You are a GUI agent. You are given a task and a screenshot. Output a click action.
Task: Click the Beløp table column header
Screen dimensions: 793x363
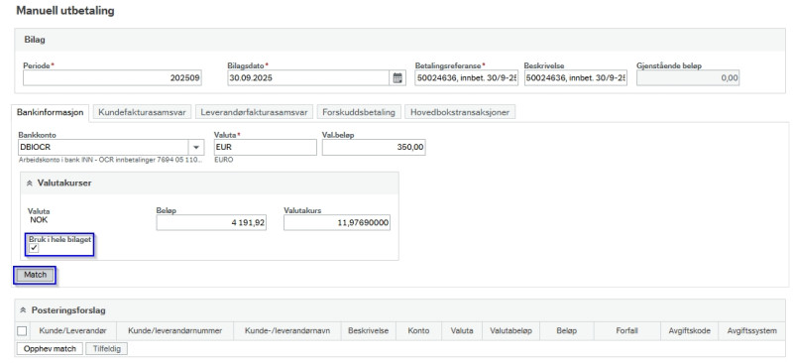click(567, 330)
